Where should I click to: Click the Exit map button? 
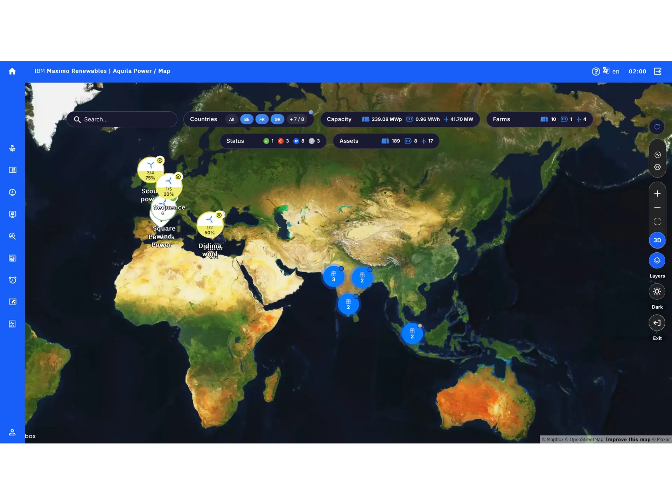click(657, 323)
